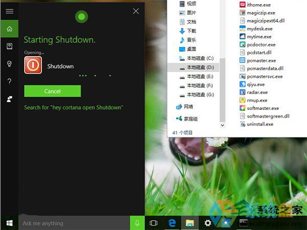Viewport: 307px width, 230px height.
Task: Select pcmaster.exe file
Action: click(258, 60)
